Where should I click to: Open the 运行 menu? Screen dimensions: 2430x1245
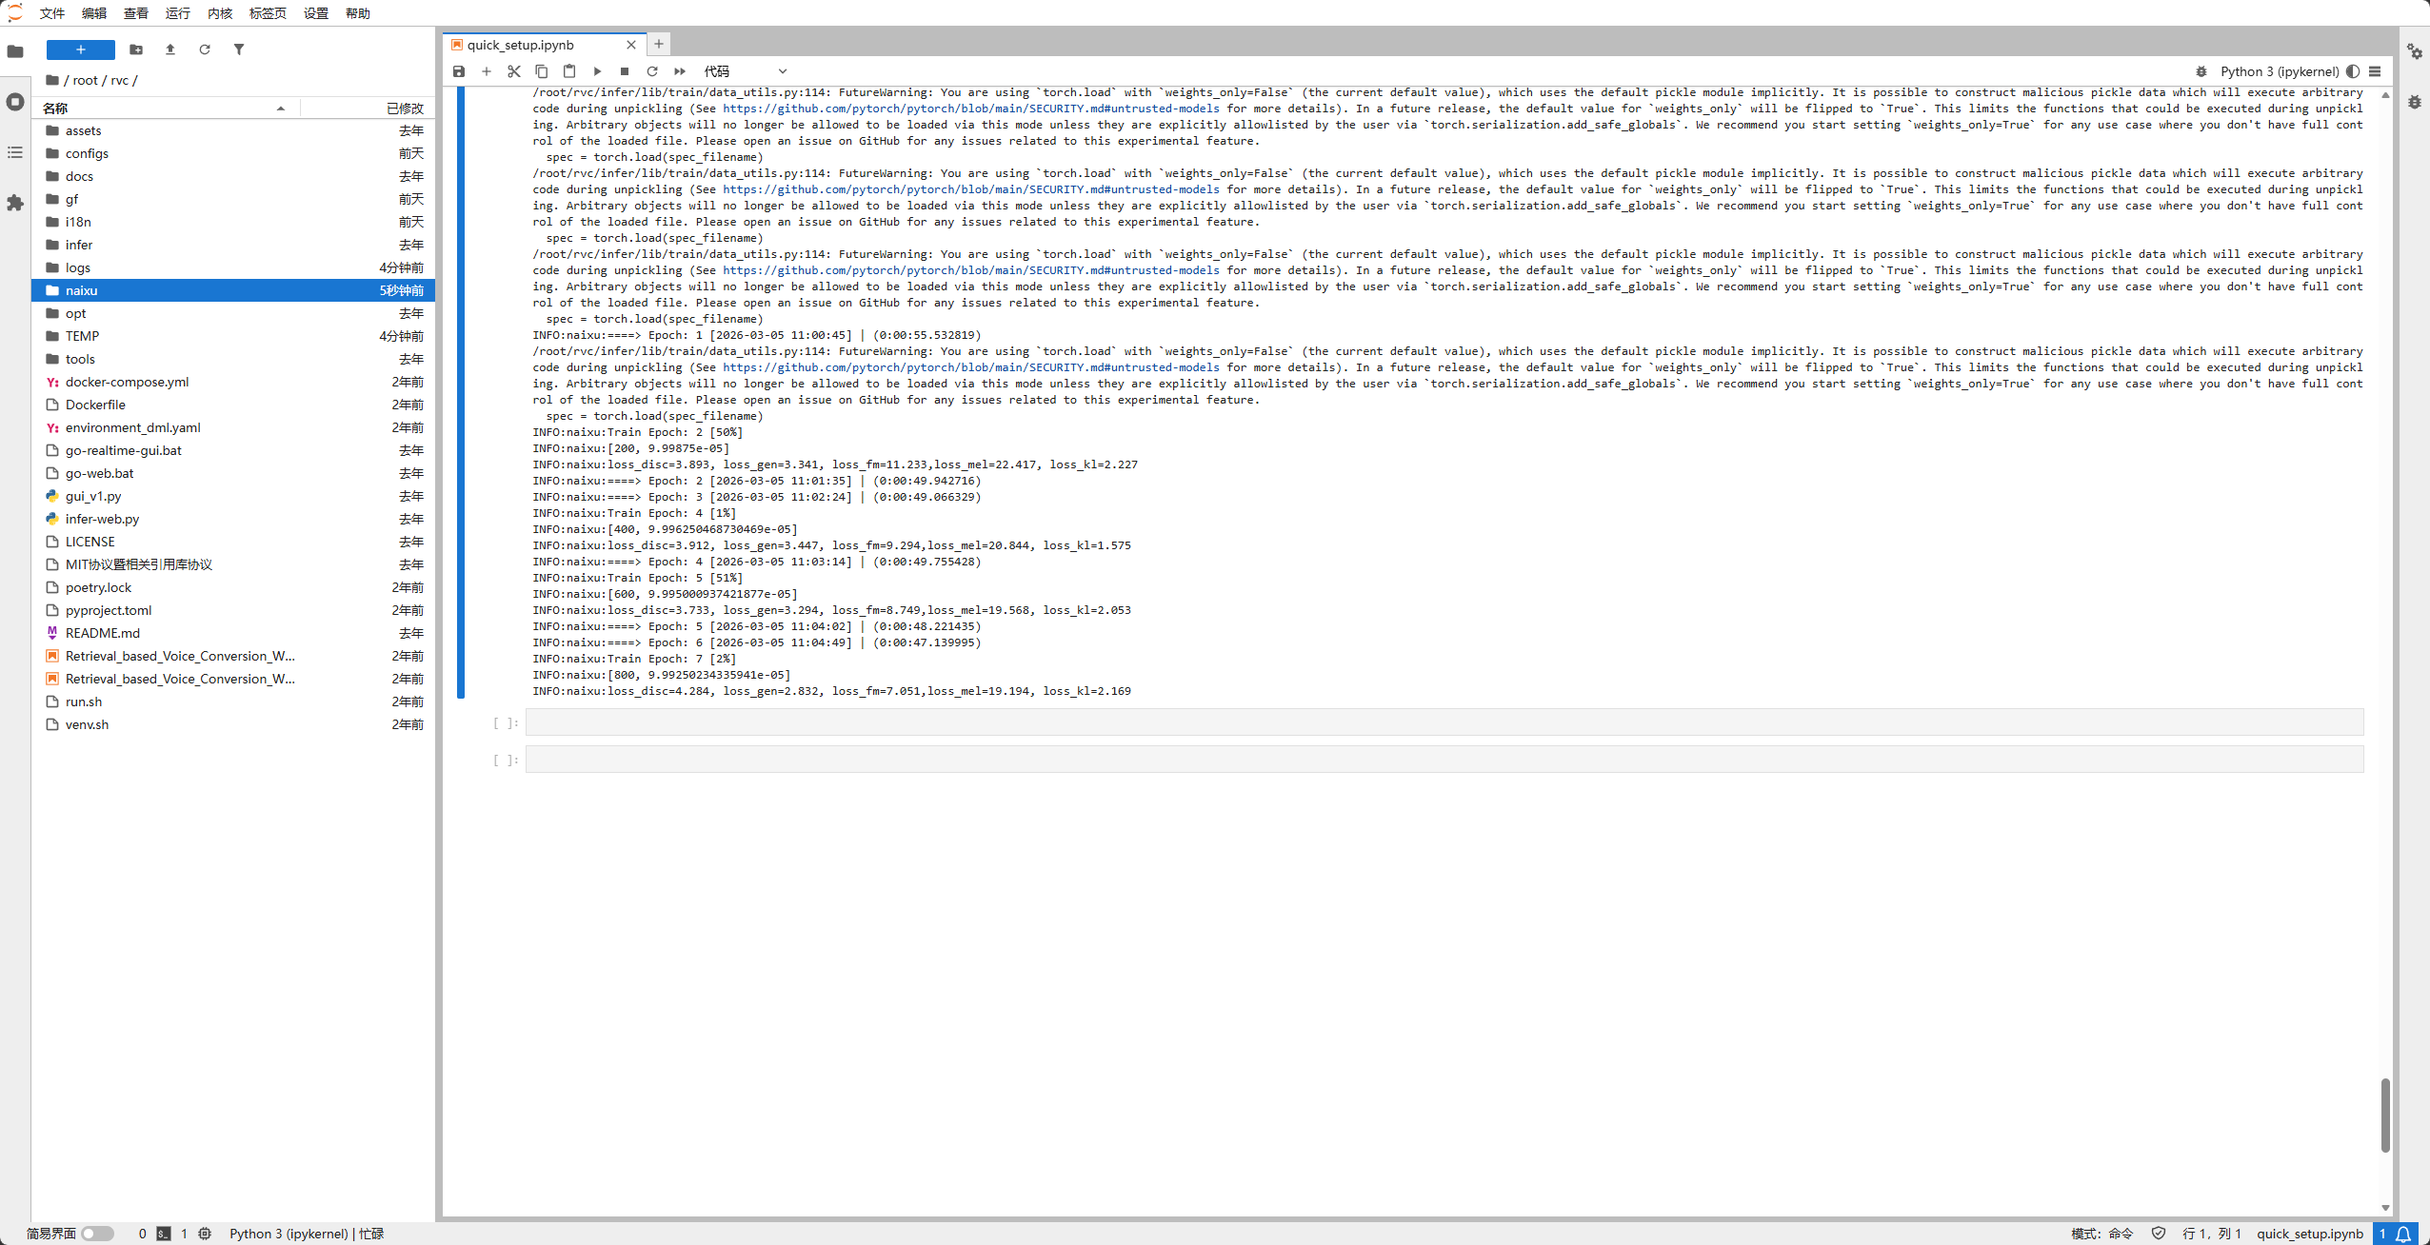pyautogui.click(x=178, y=13)
